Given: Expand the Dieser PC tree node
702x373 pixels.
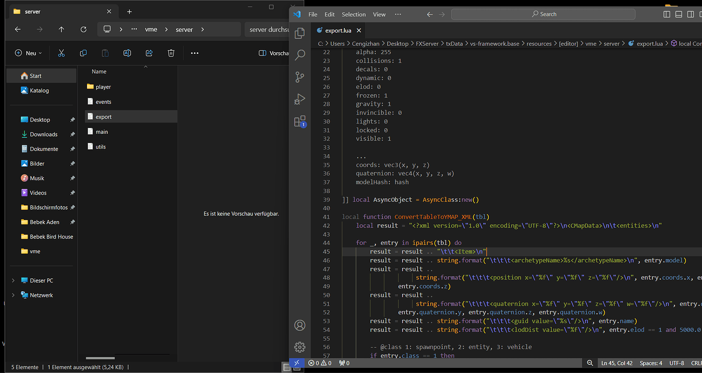Looking at the screenshot, I should point(13,281).
